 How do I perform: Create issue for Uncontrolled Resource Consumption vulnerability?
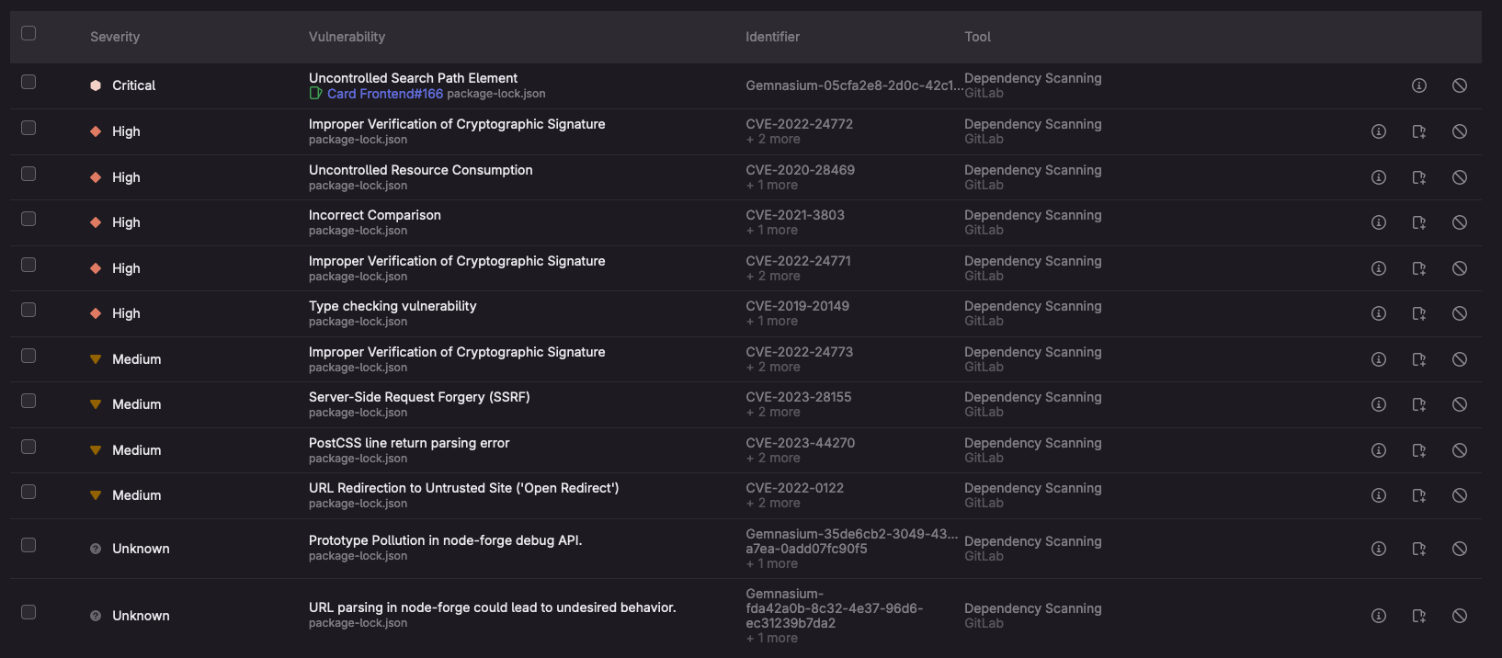coord(1418,177)
